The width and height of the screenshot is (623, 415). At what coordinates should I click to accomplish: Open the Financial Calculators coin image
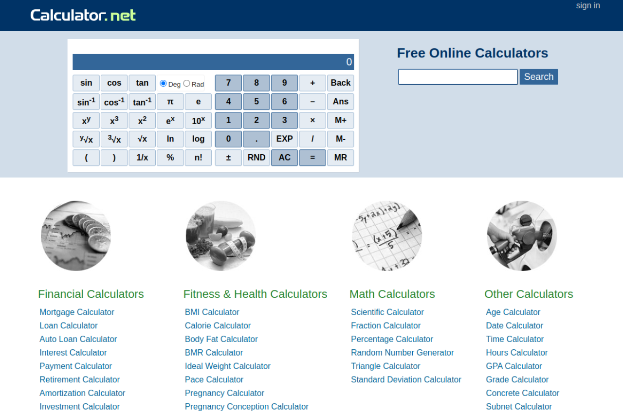[x=75, y=236]
